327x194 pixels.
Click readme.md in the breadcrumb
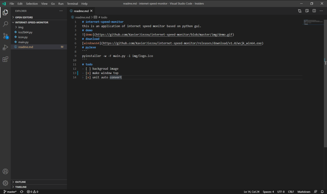tap(83, 17)
